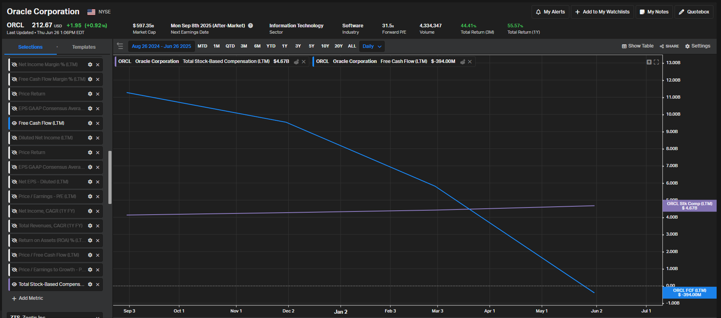
Task: Delete the Price / Free Cash Flow metric row
Action: 98,255
